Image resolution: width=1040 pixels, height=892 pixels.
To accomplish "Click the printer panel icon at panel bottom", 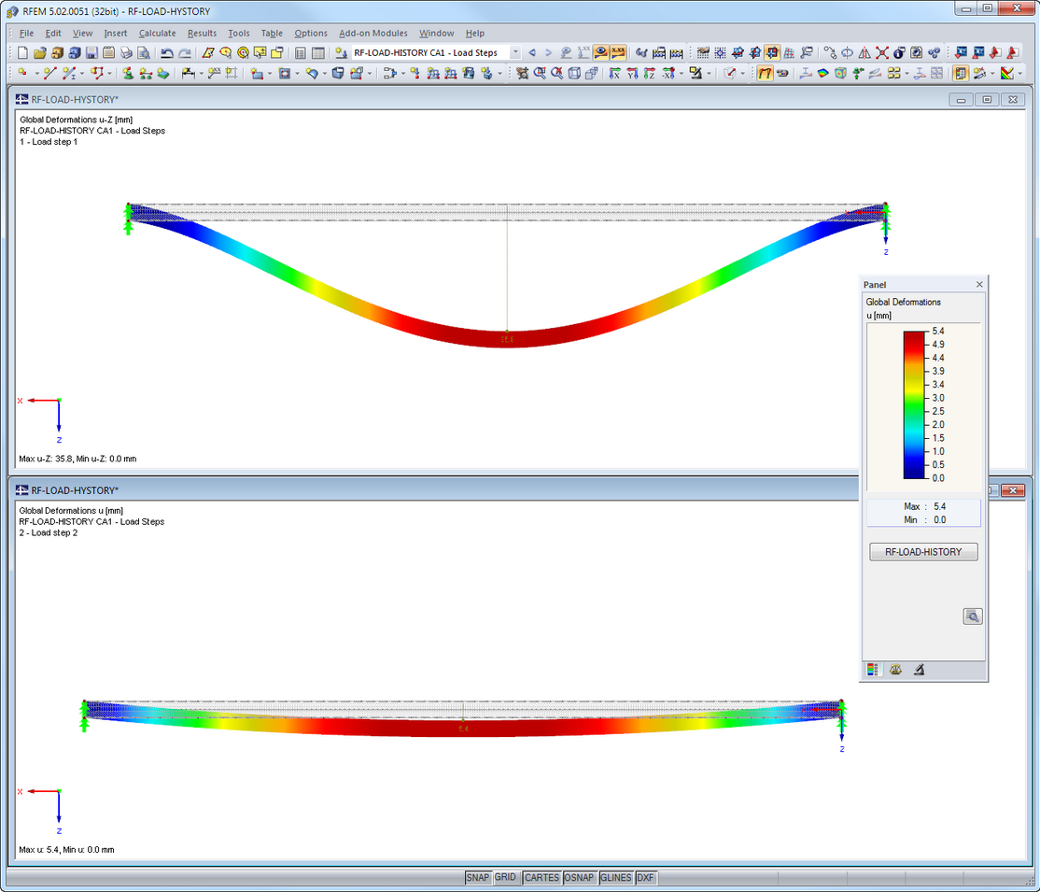I will (x=919, y=670).
